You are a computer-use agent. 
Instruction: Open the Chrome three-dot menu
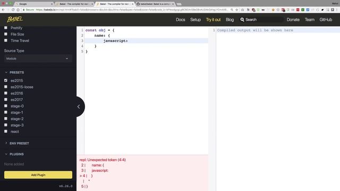click(x=337, y=10)
